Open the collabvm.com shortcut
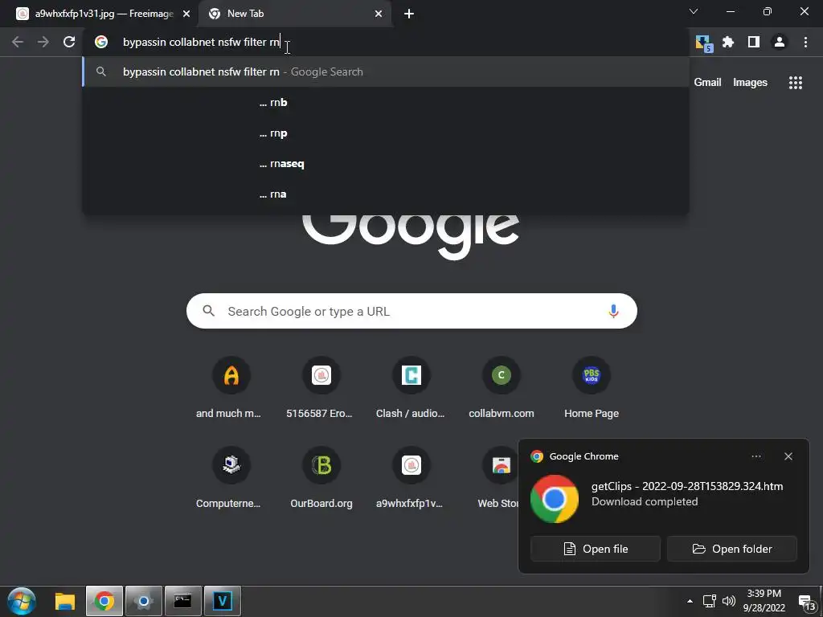The height and width of the screenshot is (617, 823). [x=502, y=388]
